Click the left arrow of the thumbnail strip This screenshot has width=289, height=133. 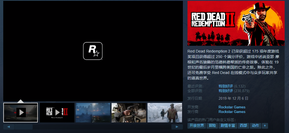tap(9, 127)
